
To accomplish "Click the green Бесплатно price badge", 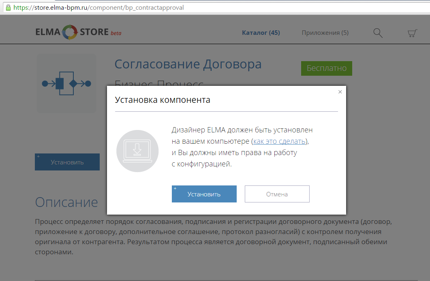I will (326, 68).
